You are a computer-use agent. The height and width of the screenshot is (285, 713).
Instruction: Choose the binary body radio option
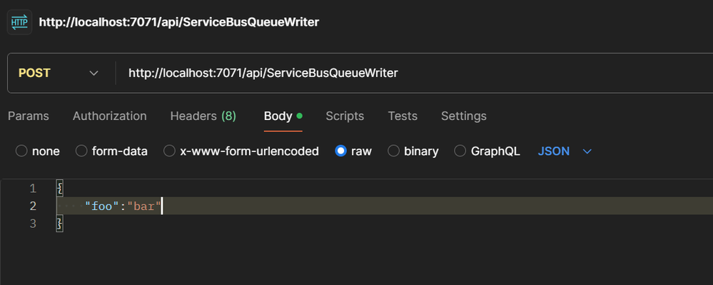pyautogui.click(x=393, y=151)
